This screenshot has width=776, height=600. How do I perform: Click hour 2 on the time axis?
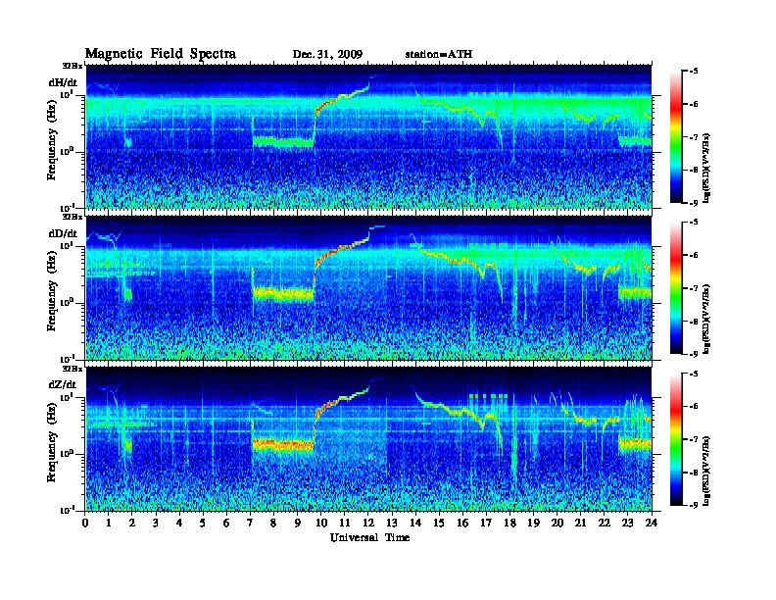pyautogui.click(x=132, y=523)
